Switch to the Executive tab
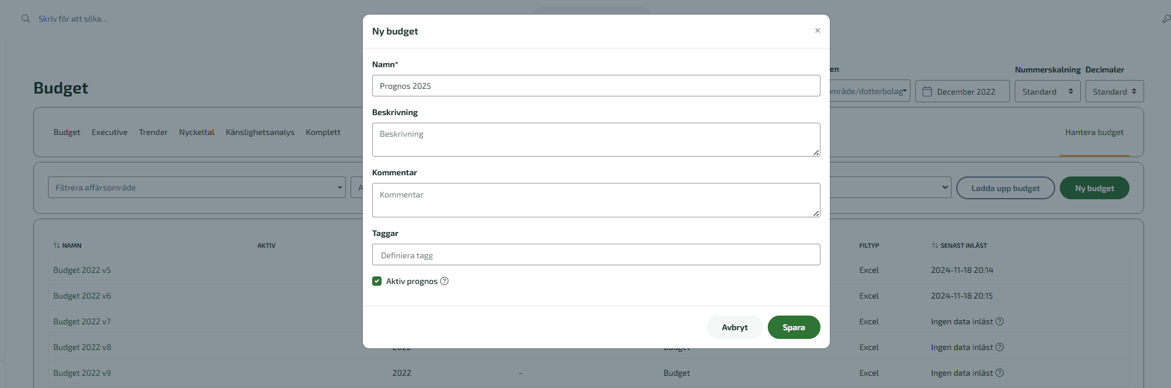This screenshot has width=1171, height=388. [x=109, y=132]
